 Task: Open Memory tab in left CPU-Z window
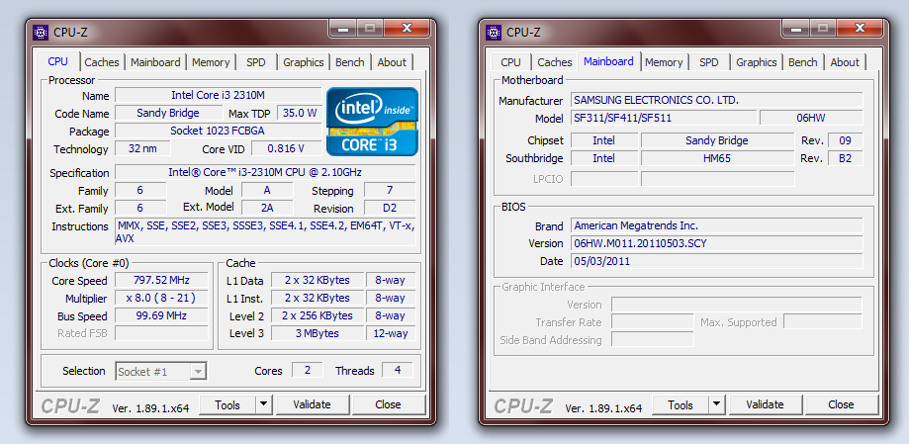(211, 62)
